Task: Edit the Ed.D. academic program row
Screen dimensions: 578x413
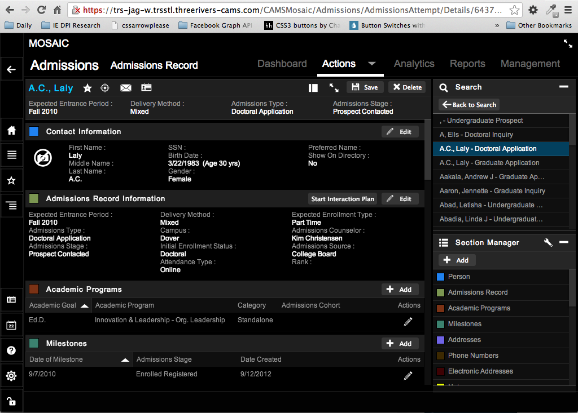Action: (x=408, y=322)
